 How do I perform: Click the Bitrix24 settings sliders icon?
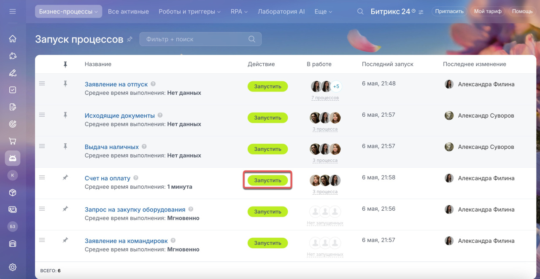[421, 12]
